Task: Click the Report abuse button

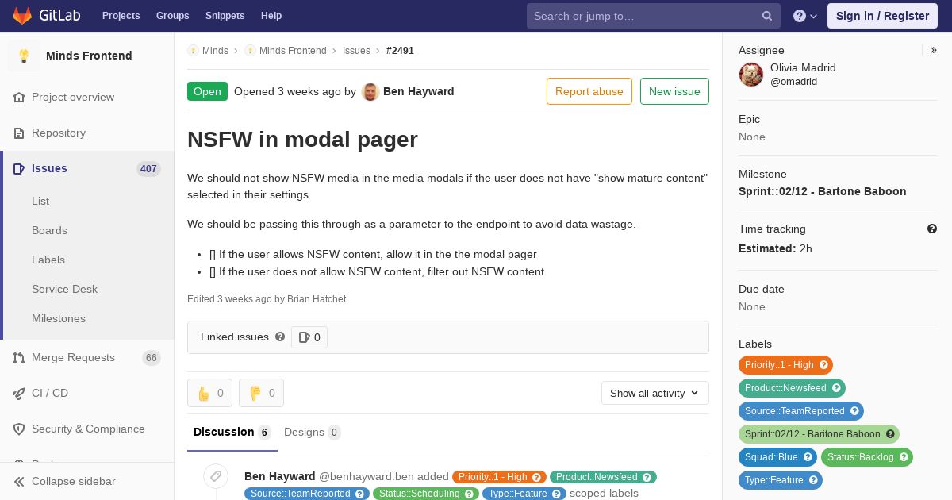Action: 589,91
